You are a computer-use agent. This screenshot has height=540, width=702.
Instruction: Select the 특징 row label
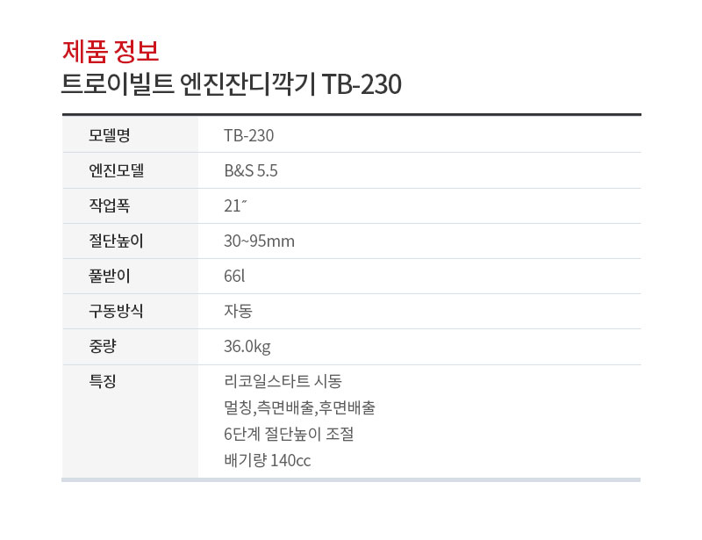pyautogui.click(x=103, y=381)
